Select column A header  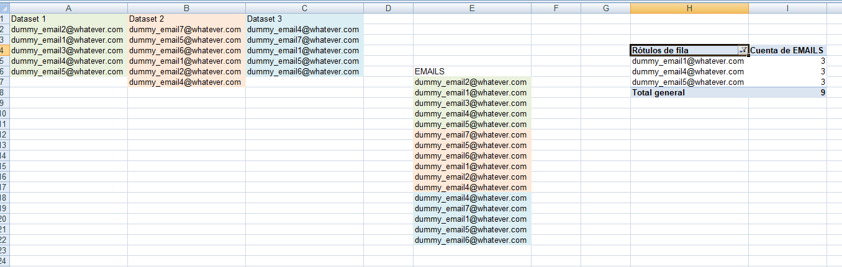tap(68, 7)
